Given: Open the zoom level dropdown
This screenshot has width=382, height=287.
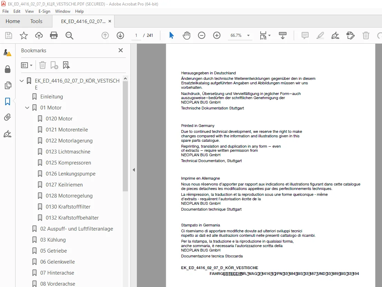Looking at the screenshot, I should 248,35.
